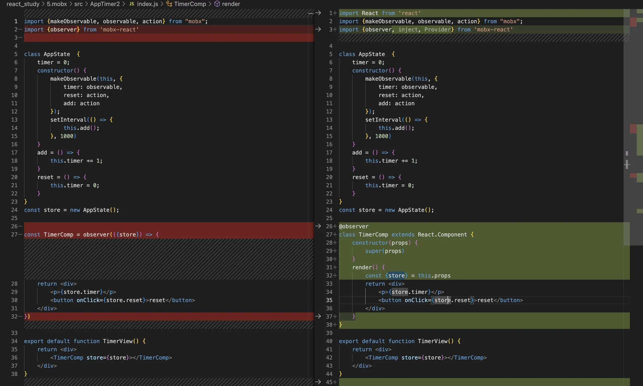The image size is (643, 386).
Task: Click the revert arrow next to the @observer line
Action: [318, 226]
